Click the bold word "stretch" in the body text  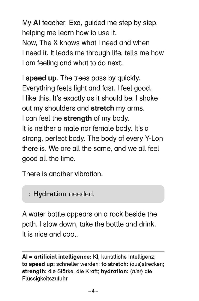[x=102, y=108]
